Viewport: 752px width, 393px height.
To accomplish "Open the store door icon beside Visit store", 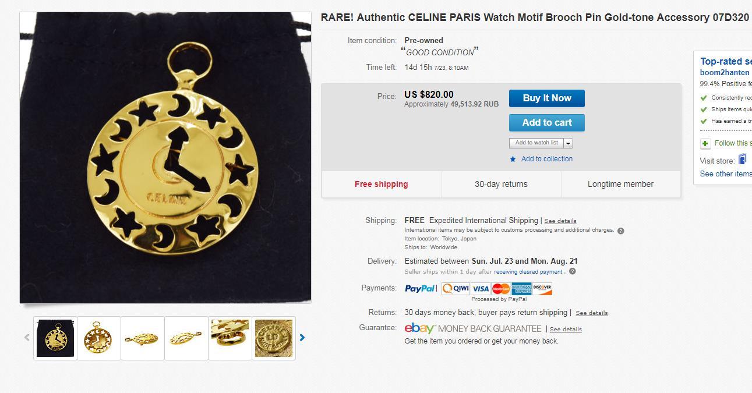I will 742,160.
